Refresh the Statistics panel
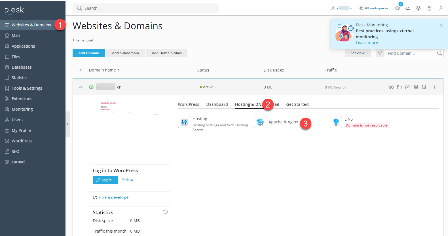 [166, 212]
